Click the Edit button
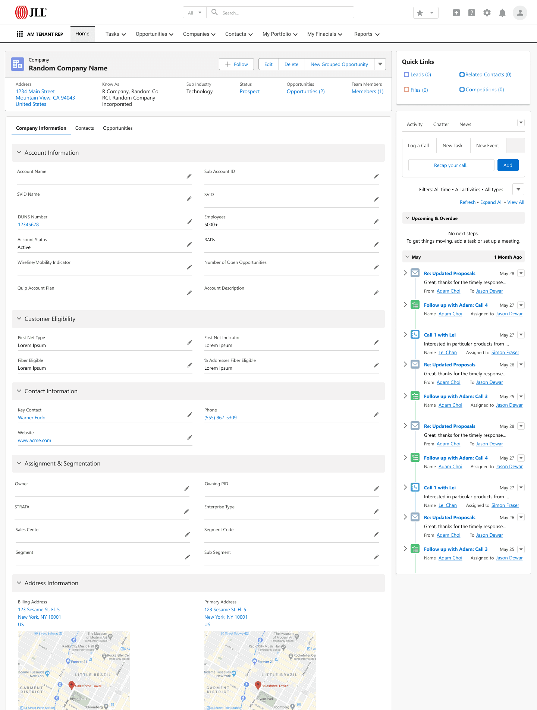This screenshot has width=537, height=710. pyautogui.click(x=268, y=64)
